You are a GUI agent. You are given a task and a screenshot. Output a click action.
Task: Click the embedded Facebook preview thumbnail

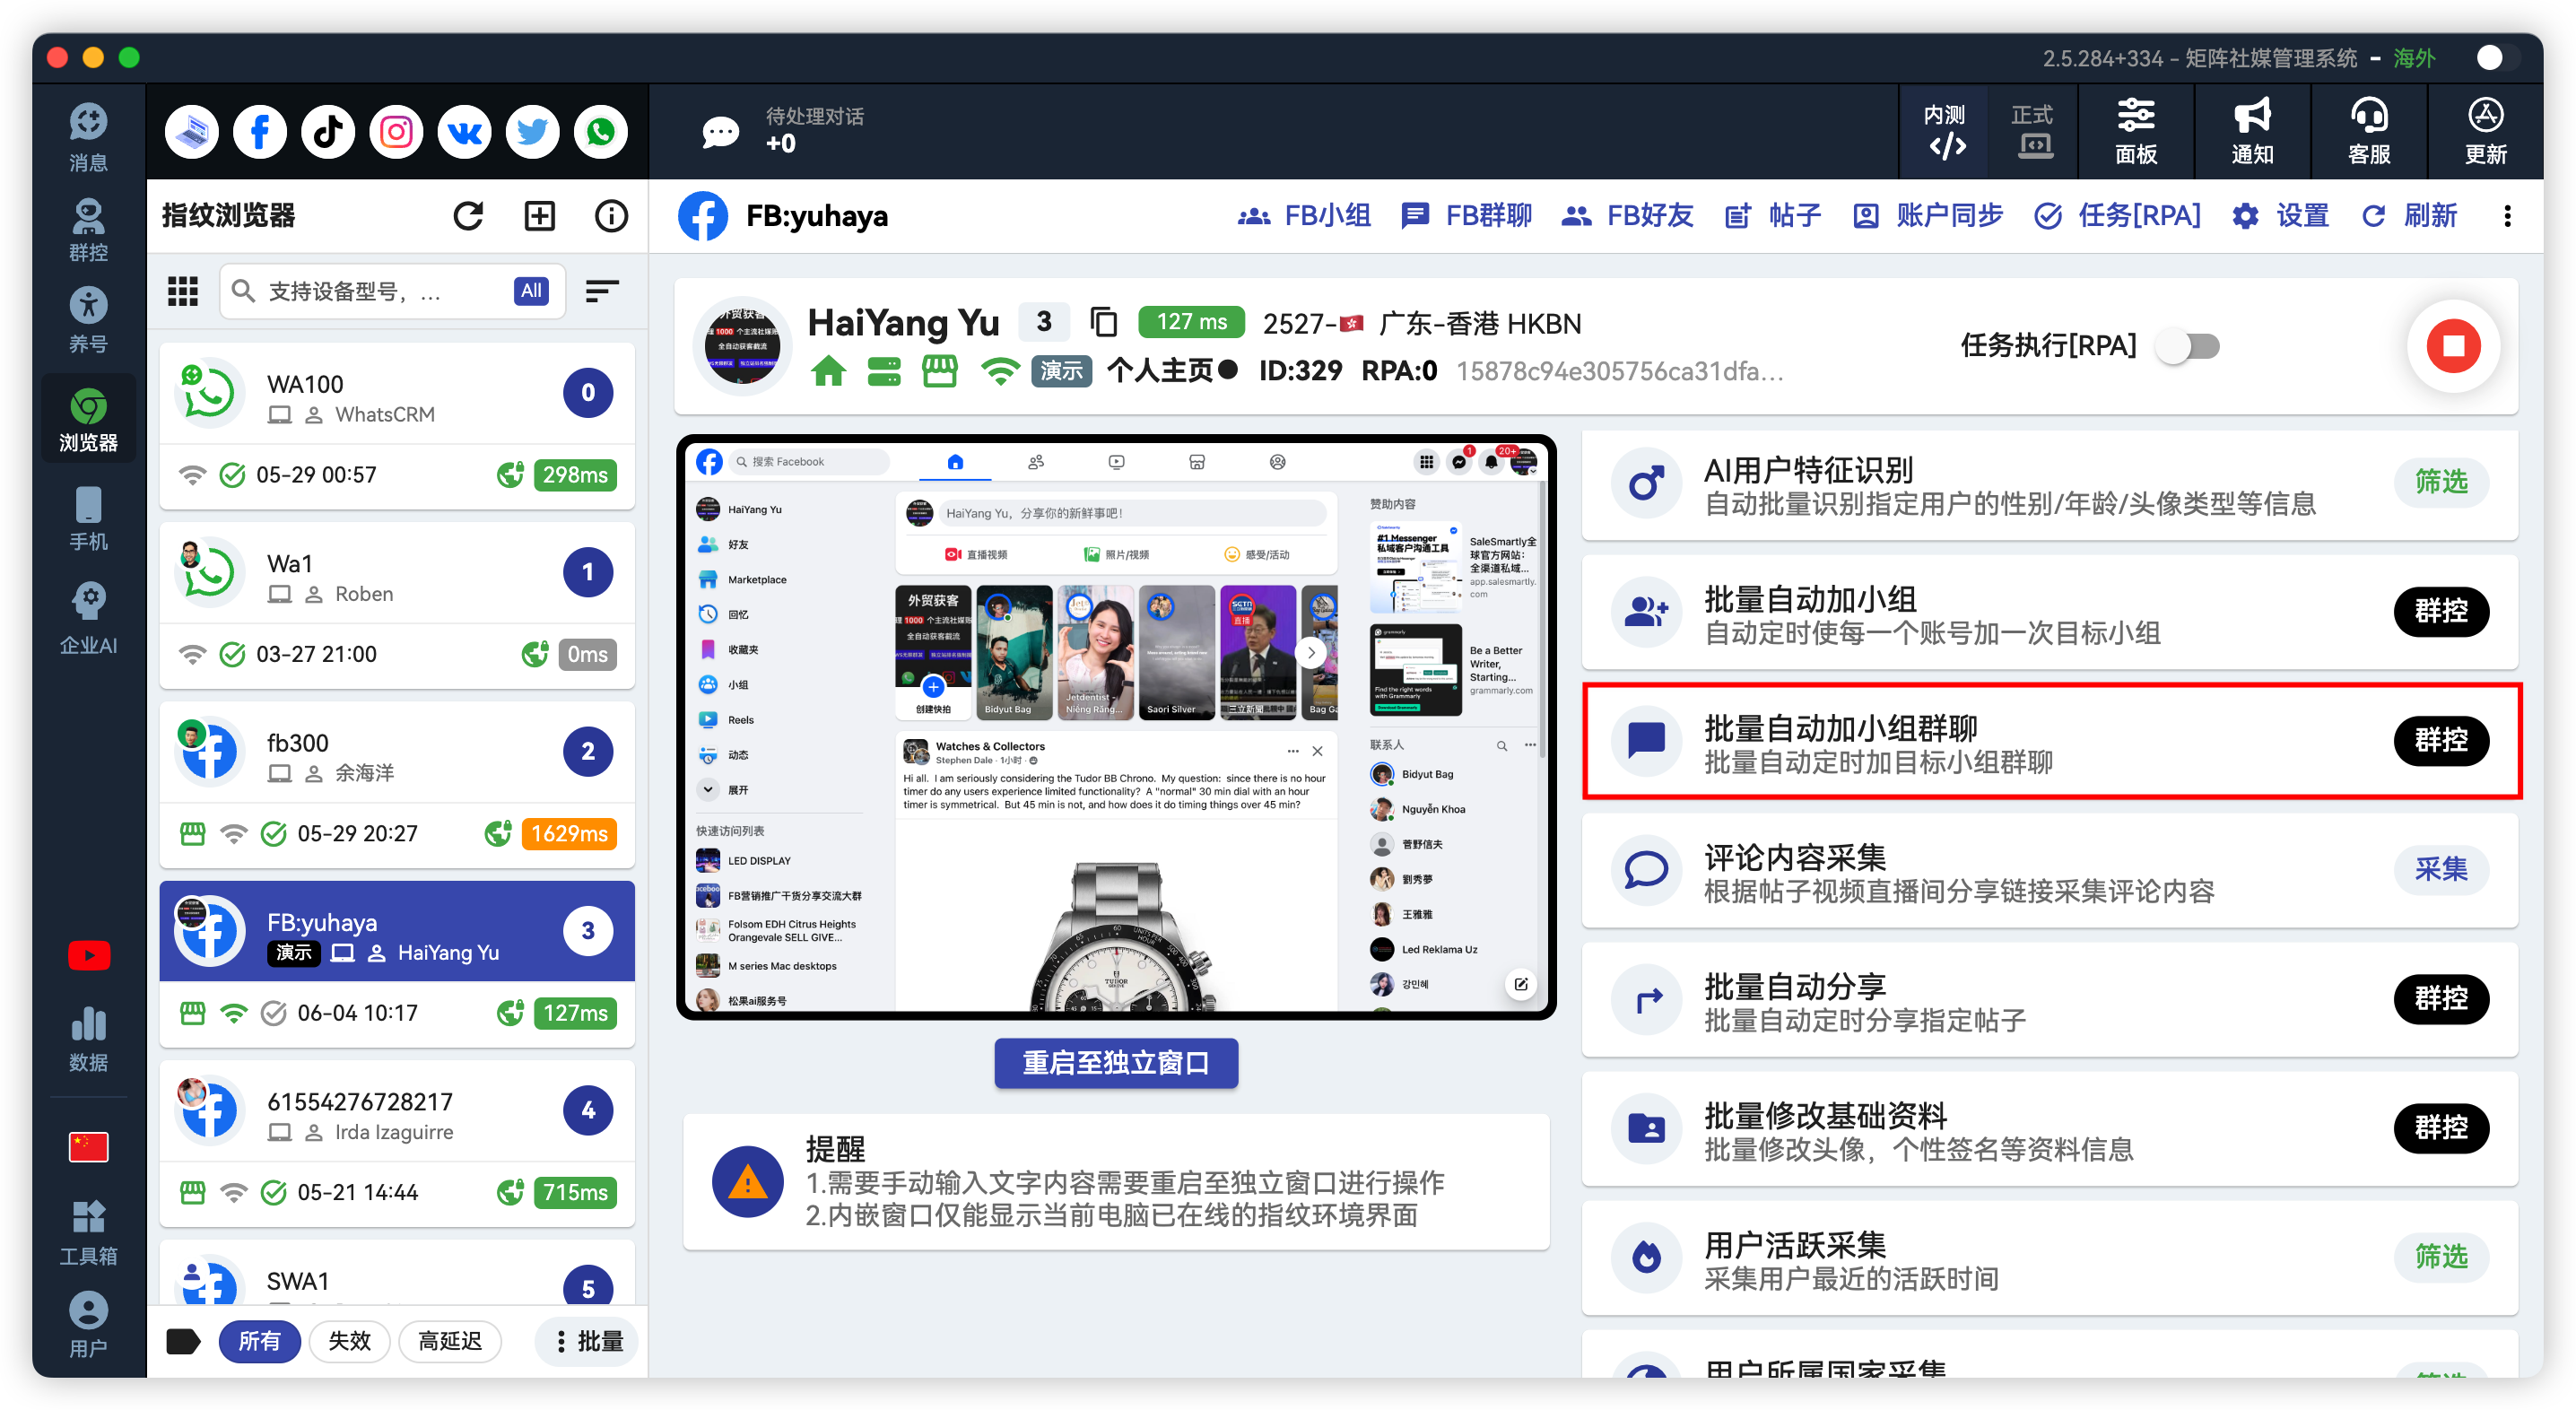[x=1116, y=728]
